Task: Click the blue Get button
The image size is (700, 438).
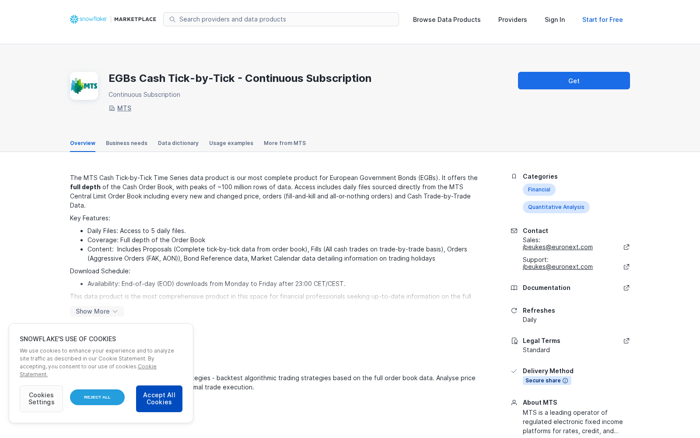Action: 574,81
